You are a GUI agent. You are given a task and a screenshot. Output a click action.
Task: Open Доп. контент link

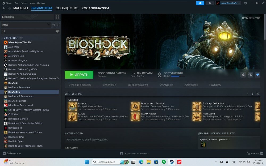coord(109,85)
